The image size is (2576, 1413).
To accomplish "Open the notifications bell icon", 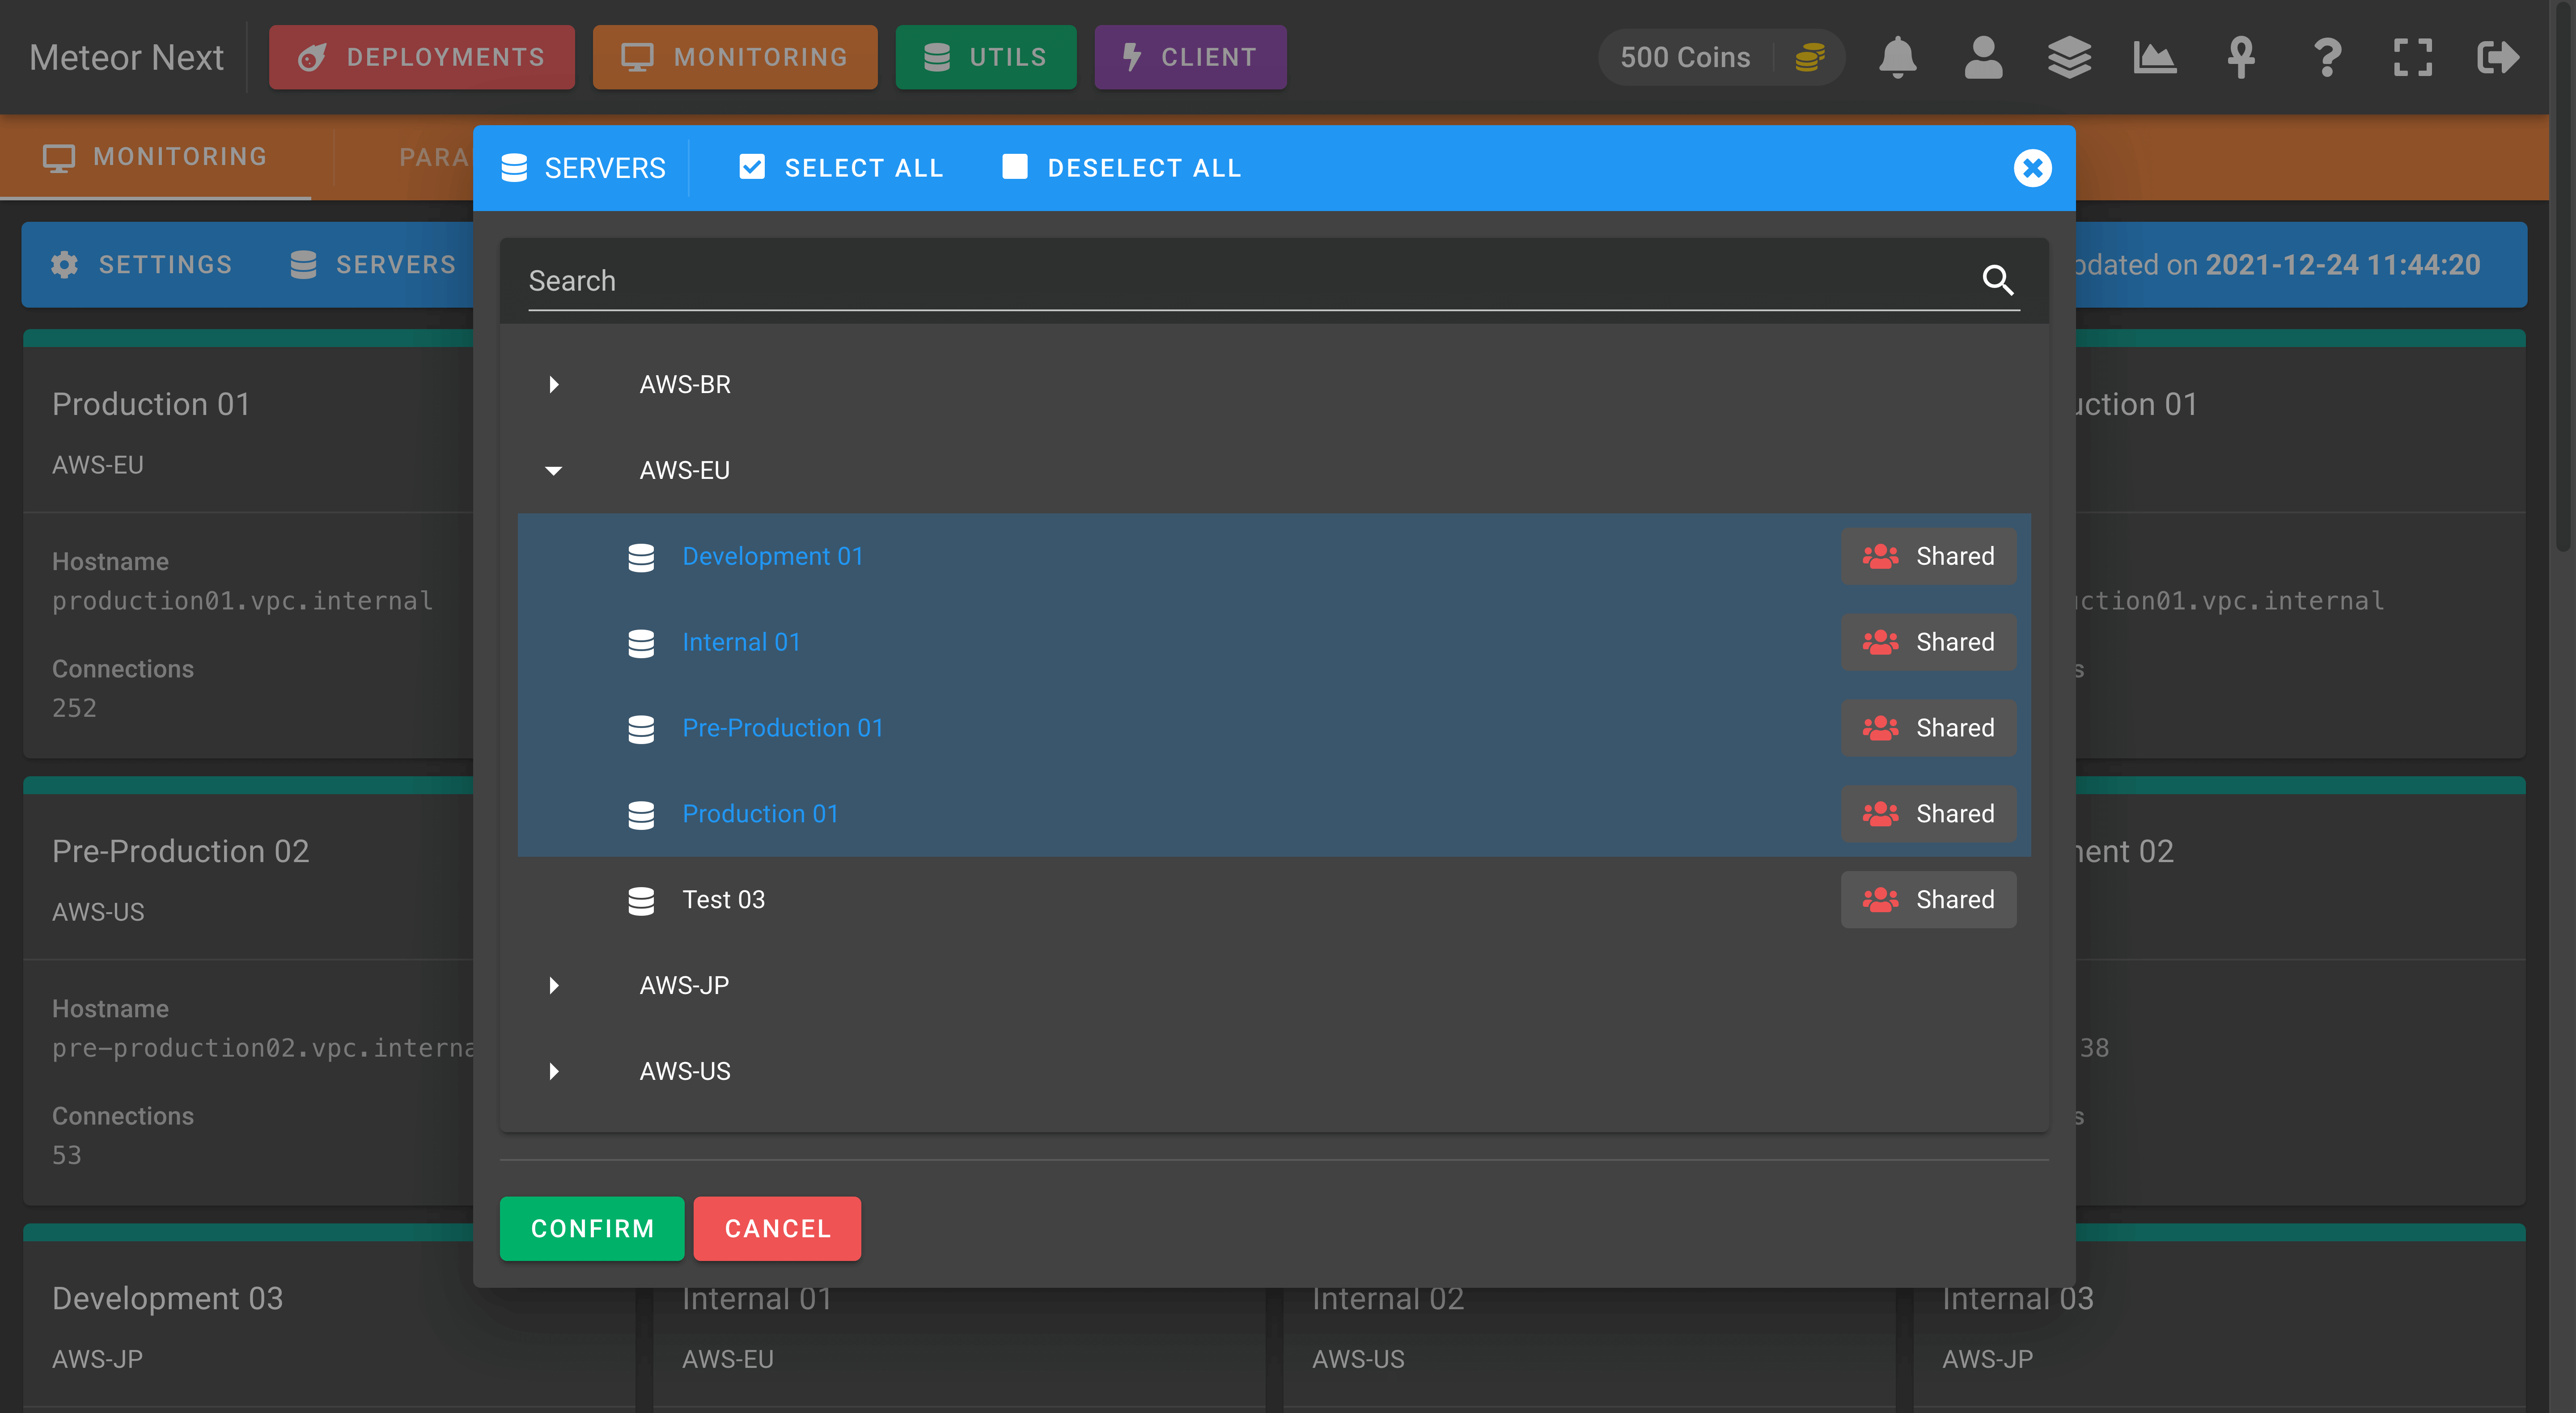I will click(x=1897, y=57).
